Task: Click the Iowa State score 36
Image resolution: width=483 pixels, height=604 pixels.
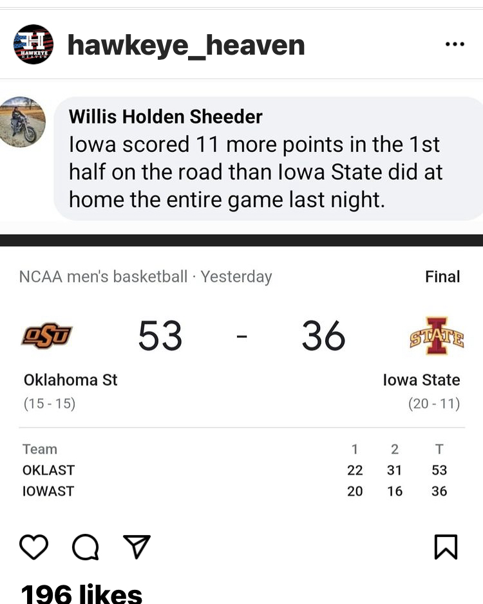Action: pyautogui.click(x=323, y=336)
